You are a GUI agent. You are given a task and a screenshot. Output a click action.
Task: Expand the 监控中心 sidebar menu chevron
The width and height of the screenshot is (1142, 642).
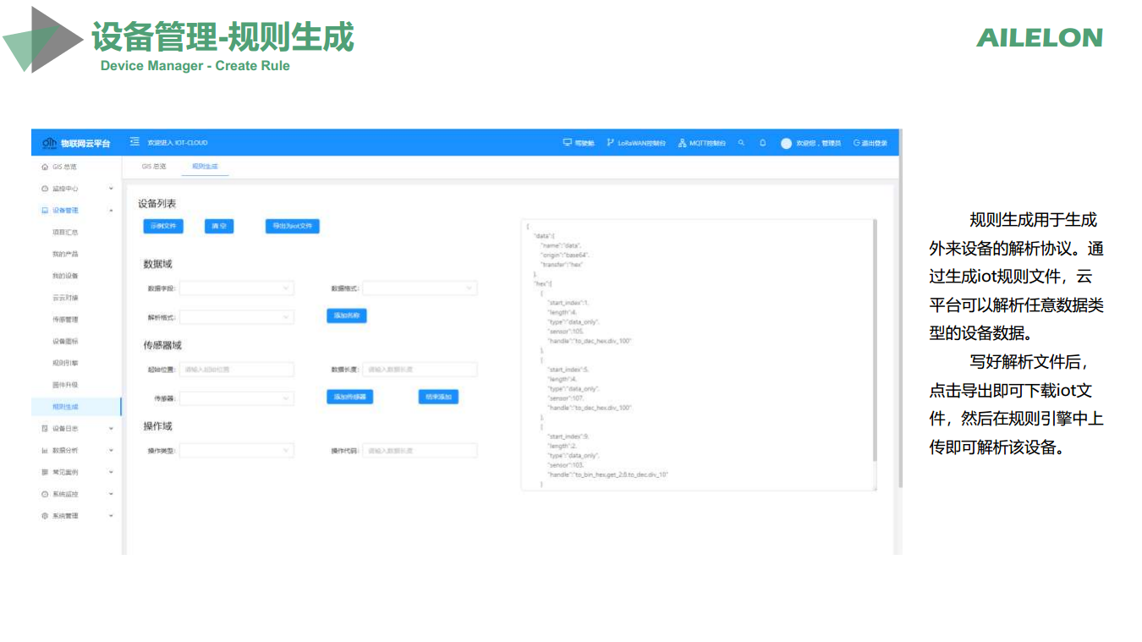(111, 189)
